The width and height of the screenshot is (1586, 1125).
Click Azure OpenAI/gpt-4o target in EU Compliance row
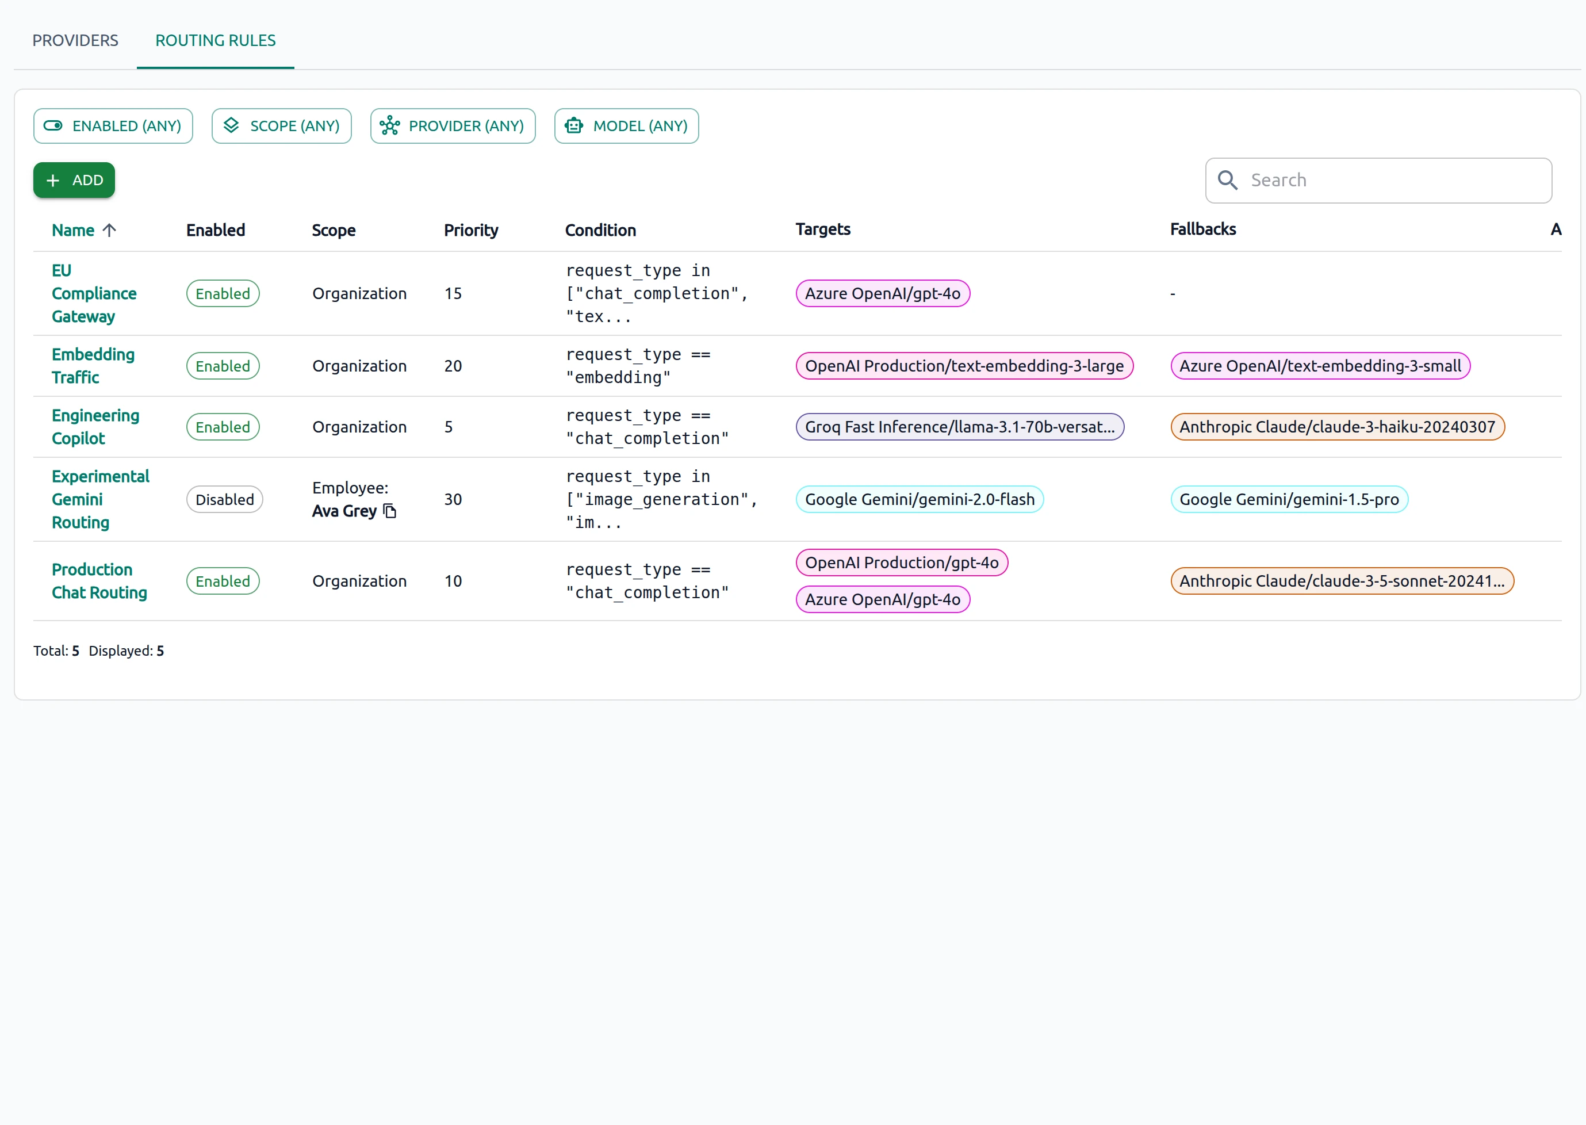[x=882, y=294]
